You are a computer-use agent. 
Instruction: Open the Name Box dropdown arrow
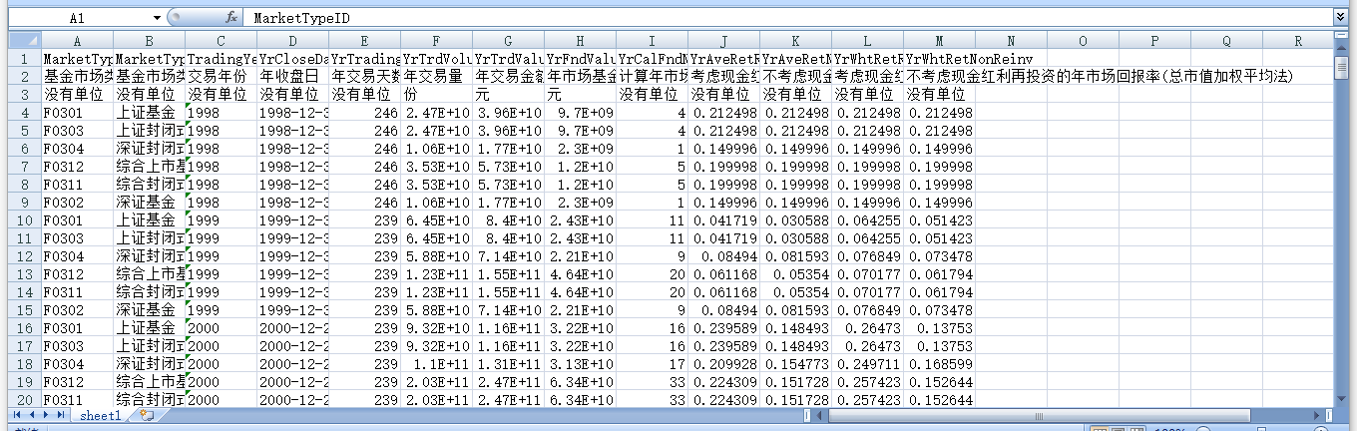[x=158, y=18]
